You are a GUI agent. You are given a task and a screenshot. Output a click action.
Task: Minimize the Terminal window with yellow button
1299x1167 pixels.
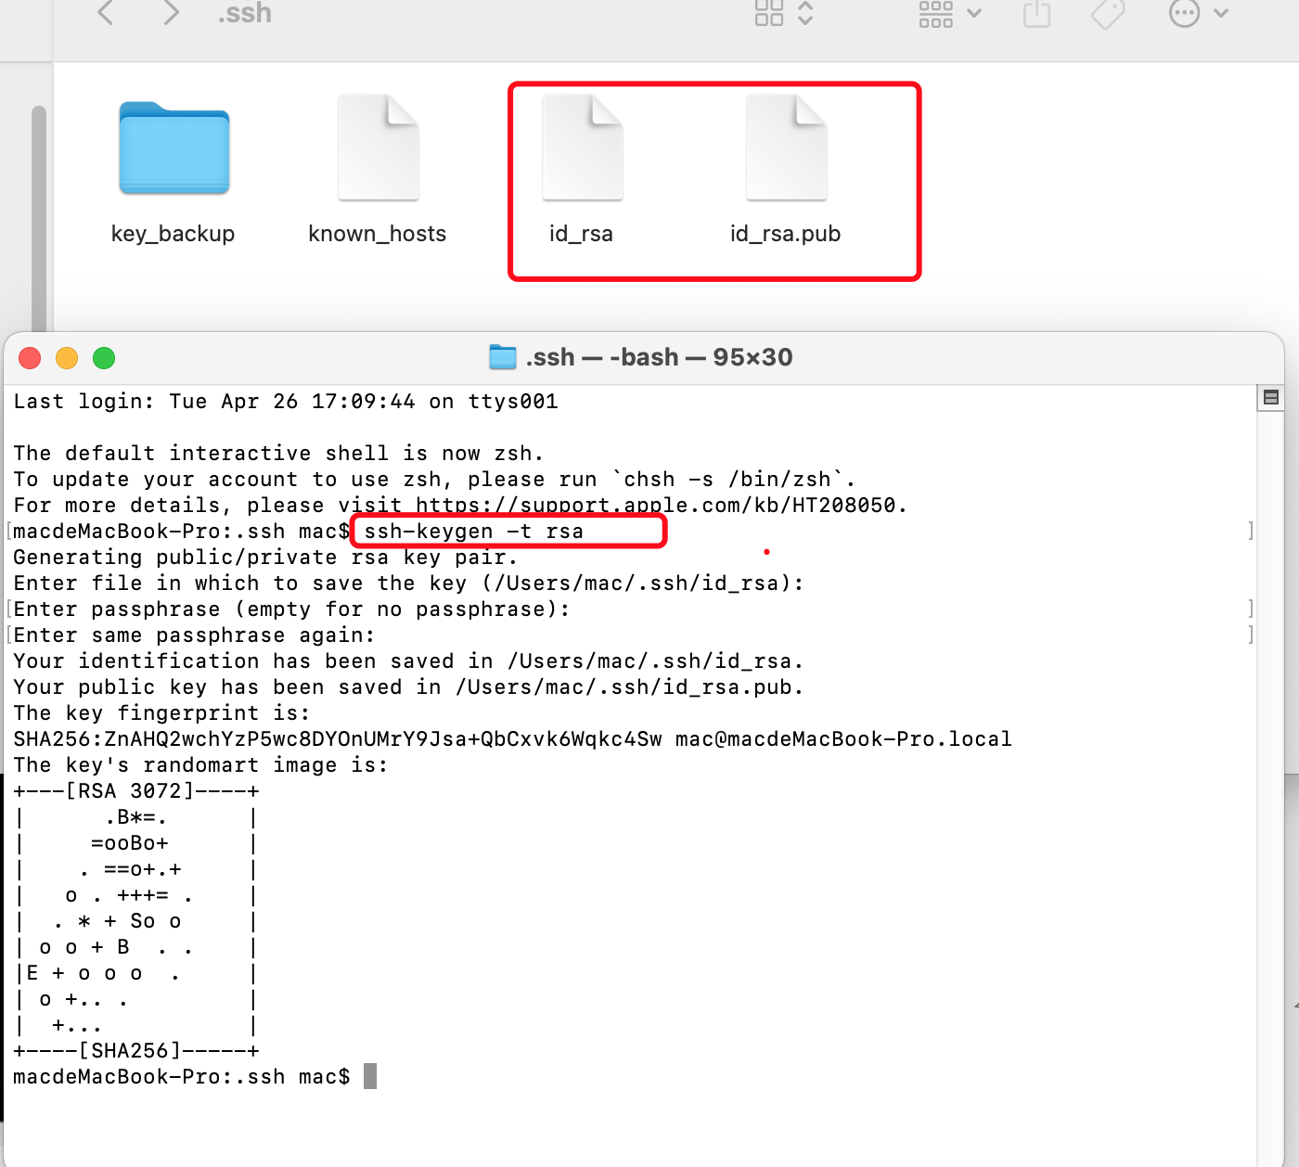pos(67,358)
